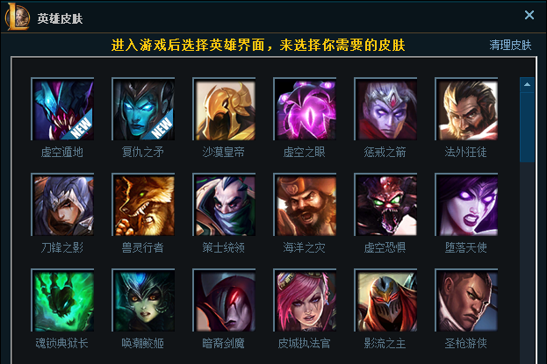This screenshot has width=547, height=364.
Task: Open the 魂锁典狱长 green portrait
Action: [x=62, y=300]
